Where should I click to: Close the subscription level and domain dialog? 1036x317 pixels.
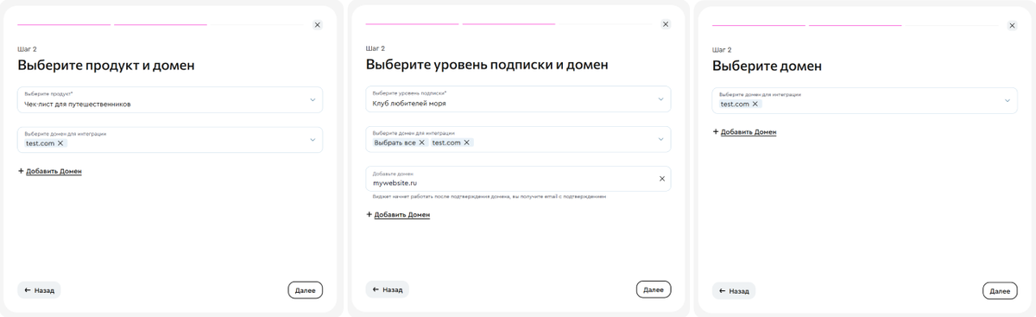(x=666, y=24)
